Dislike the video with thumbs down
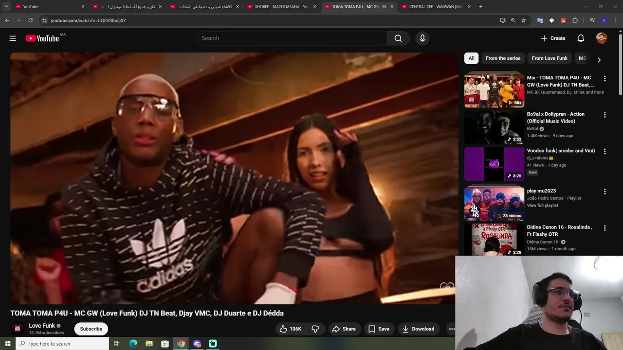Screen dimensions: 623x350 (315, 329)
